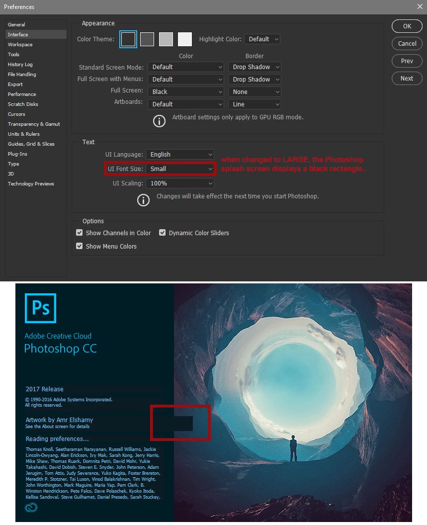Open Plug-Ins preferences

pos(36,154)
